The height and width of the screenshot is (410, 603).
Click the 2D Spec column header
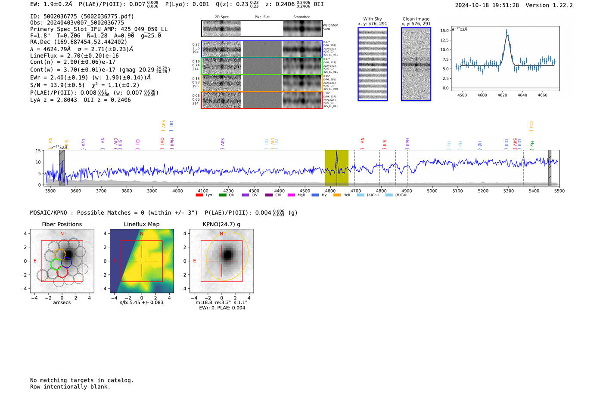click(222, 17)
